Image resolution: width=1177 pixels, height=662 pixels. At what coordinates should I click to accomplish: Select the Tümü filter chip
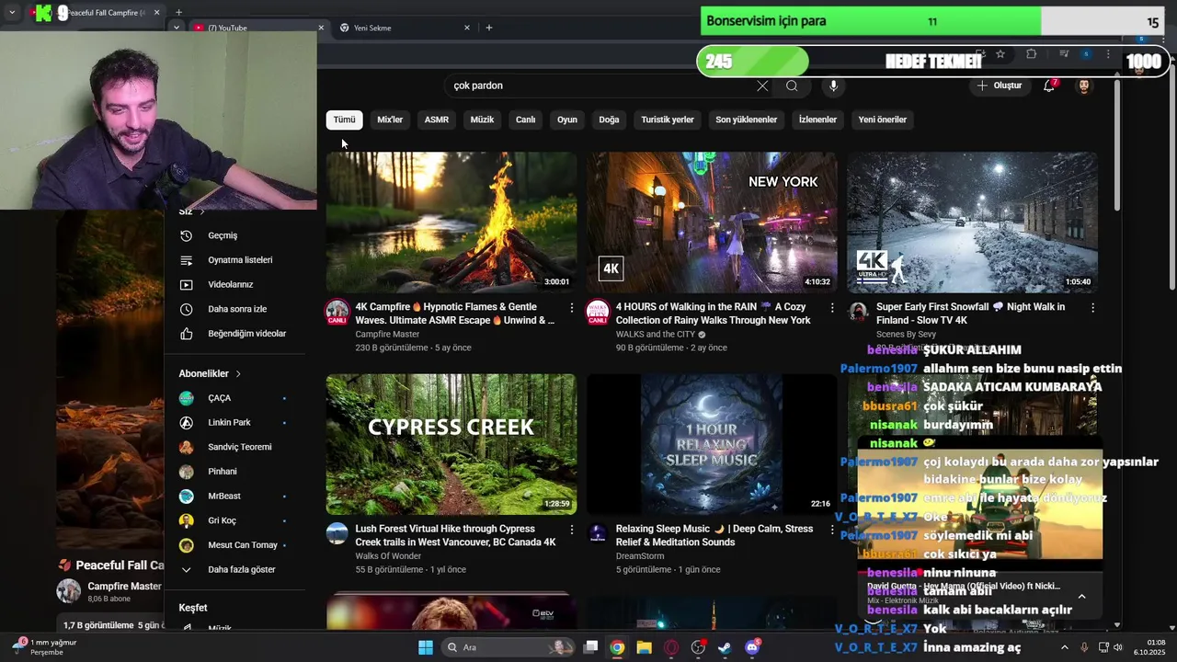[x=345, y=120]
